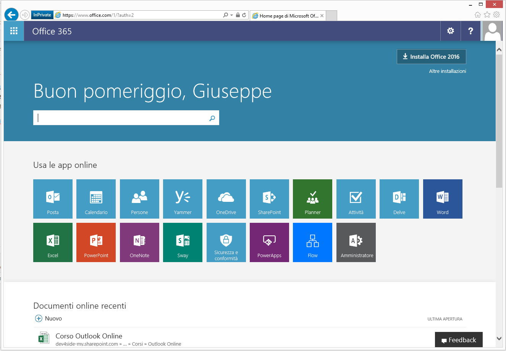The width and height of the screenshot is (506, 351).
Task: Click the browser forward arrow
Action: point(25,15)
